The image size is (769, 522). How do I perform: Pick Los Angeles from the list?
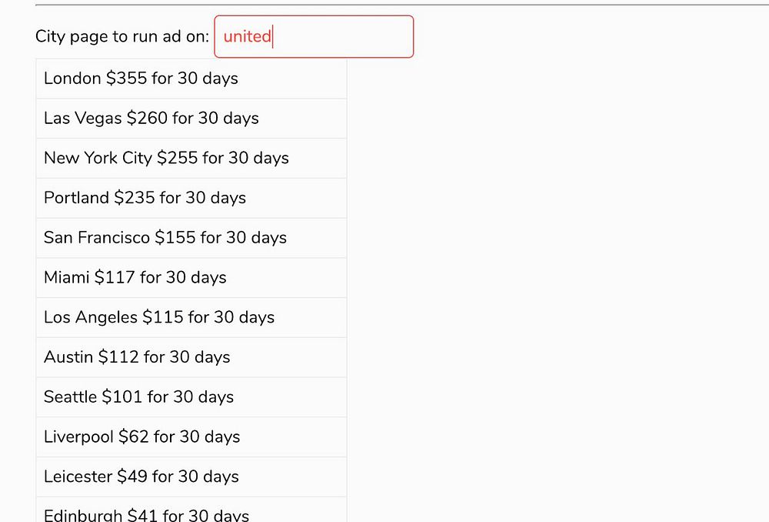point(191,317)
